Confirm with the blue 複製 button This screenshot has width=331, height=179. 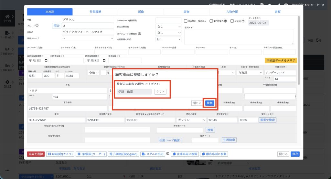coord(209,103)
